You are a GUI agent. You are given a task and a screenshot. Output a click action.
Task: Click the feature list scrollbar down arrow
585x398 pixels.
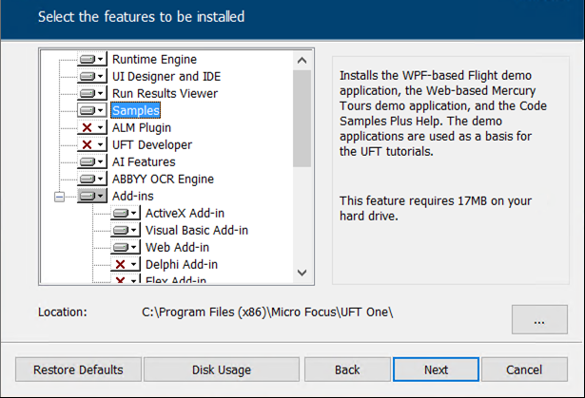pos(302,273)
